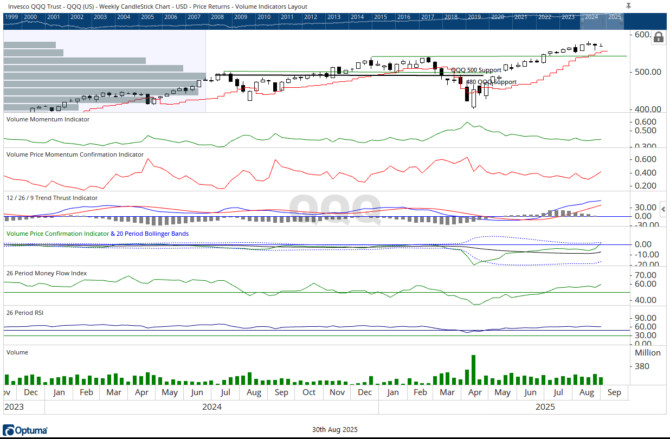
Task: Click the right handle of the overview range
Action: [622, 22]
